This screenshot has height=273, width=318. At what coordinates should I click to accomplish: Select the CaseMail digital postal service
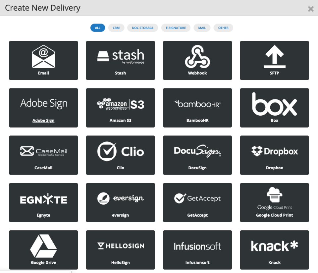tap(43, 155)
